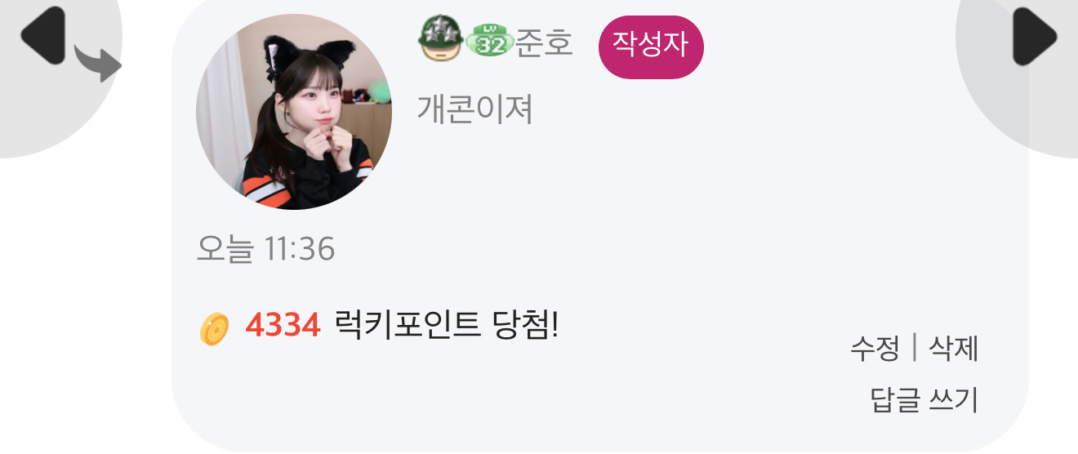Select the comment text 개콘이져
Screen dimensions: 1078x454
pos(475,109)
